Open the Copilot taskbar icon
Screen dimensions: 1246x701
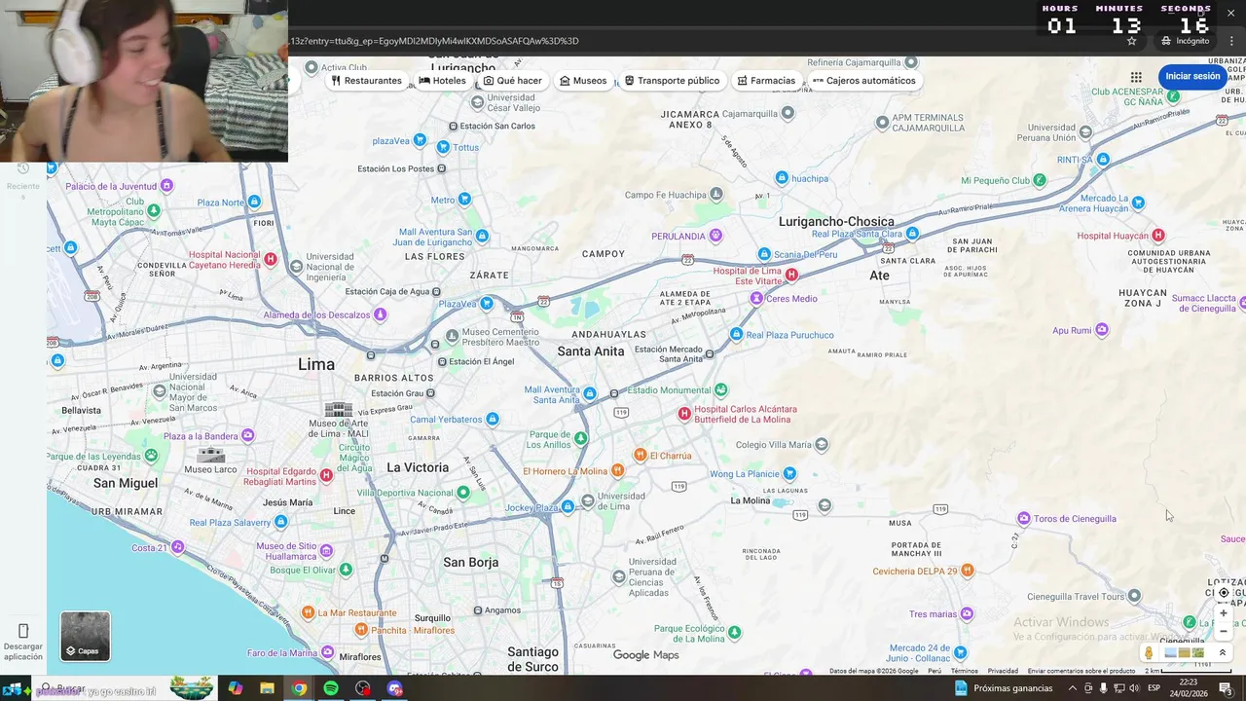tap(235, 688)
